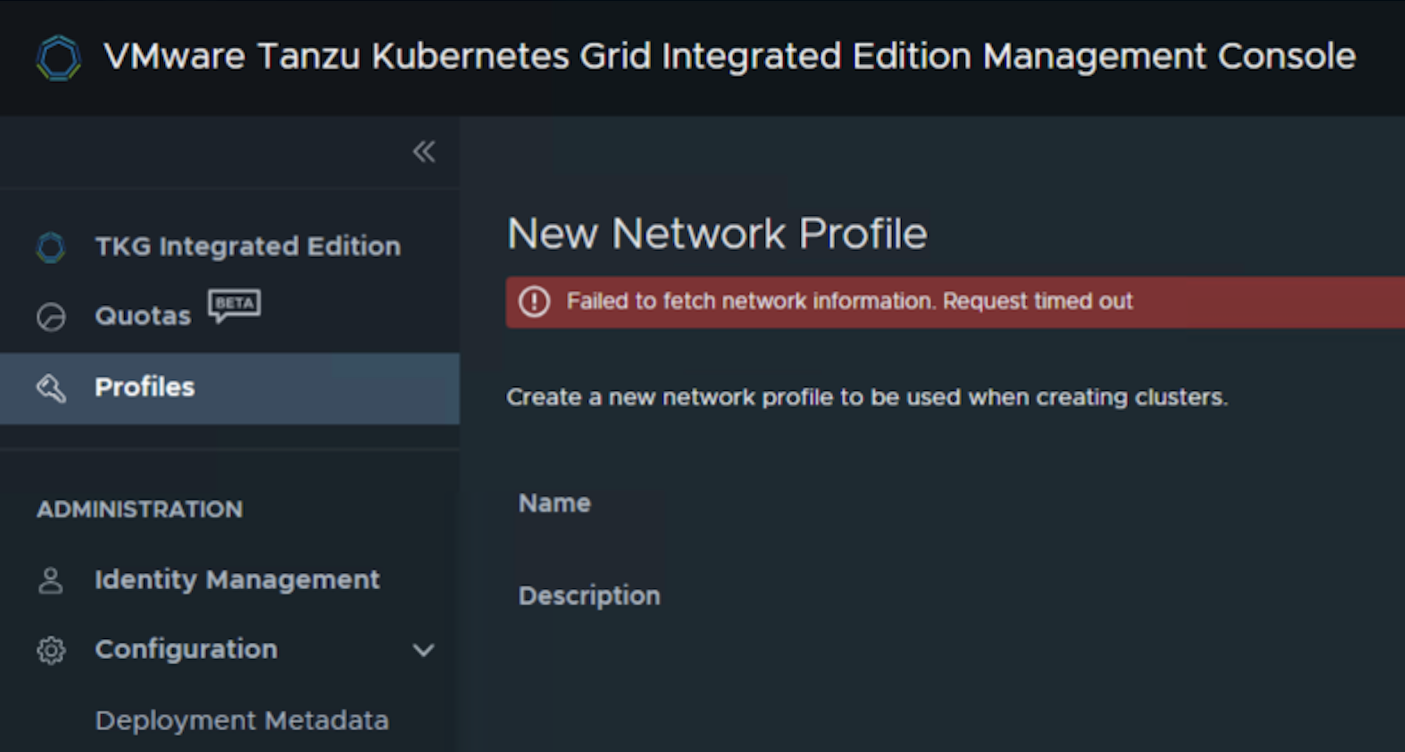Image resolution: width=1405 pixels, height=752 pixels.
Task: Click the Quotas gauge icon
Action: 51,317
